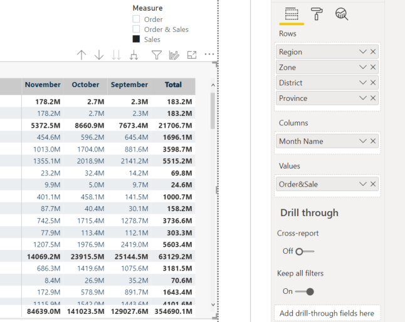Open the visual filter funnel icon

point(157,55)
